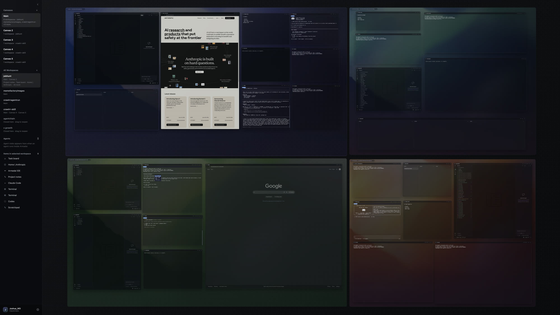
Task: Read announcement for Claude Science
Action: (220, 125)
